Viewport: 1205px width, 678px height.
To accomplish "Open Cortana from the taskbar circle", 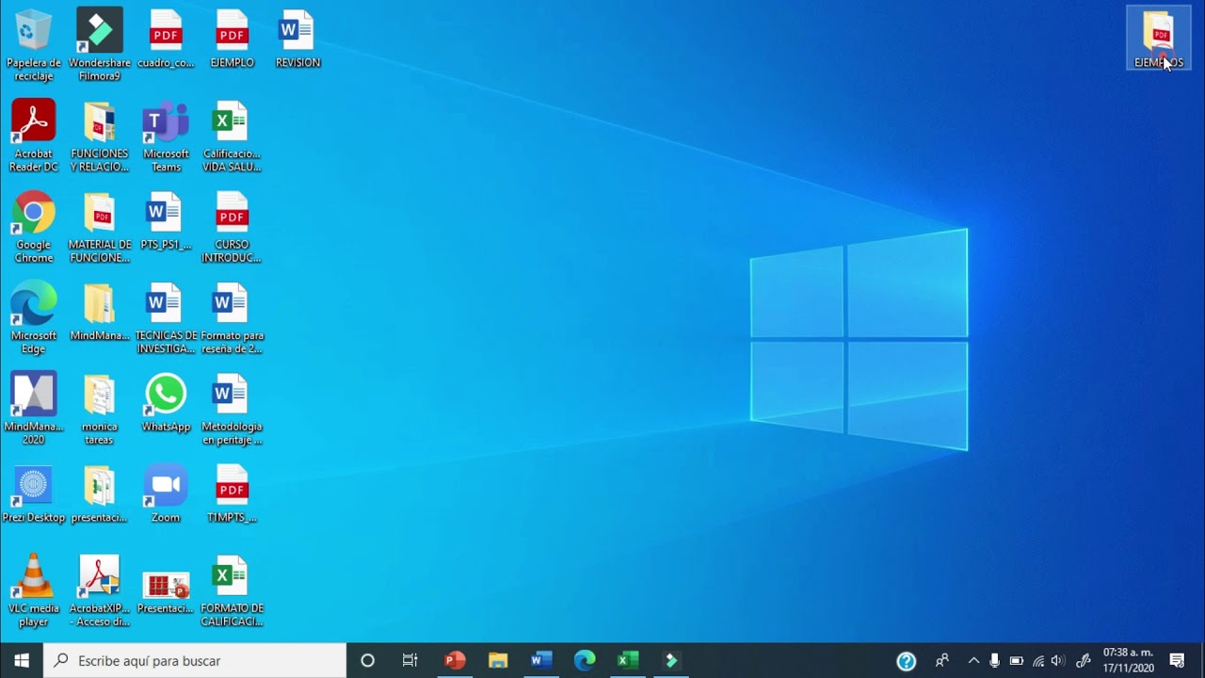I will pos(367,660).
